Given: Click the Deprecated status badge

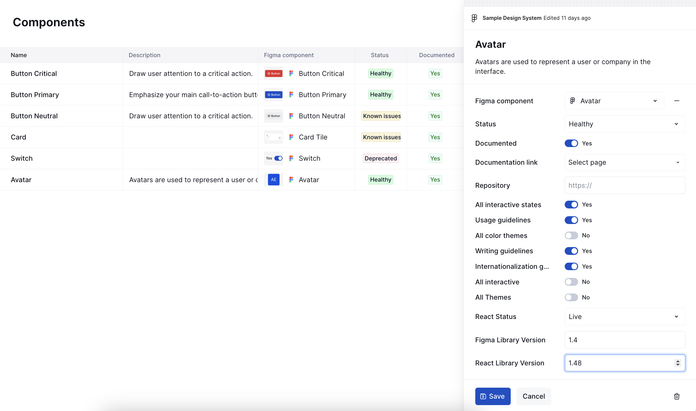Looking at the screenshot, I should pyautogui.click(x=380, y=159).
